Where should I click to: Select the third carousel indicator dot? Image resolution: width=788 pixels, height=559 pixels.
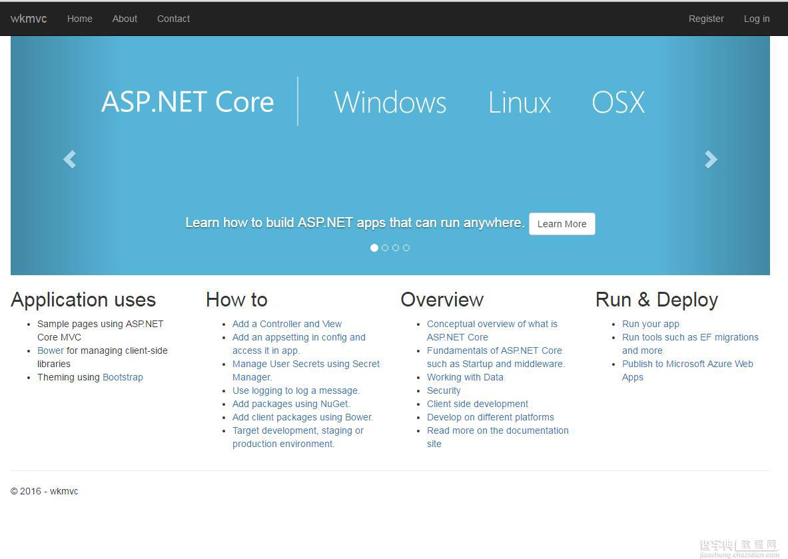pos(396,248)
